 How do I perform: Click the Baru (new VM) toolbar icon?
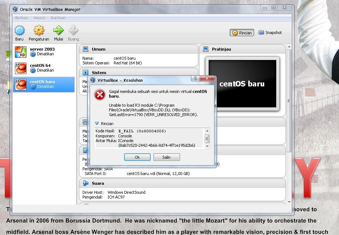(20, 30)
